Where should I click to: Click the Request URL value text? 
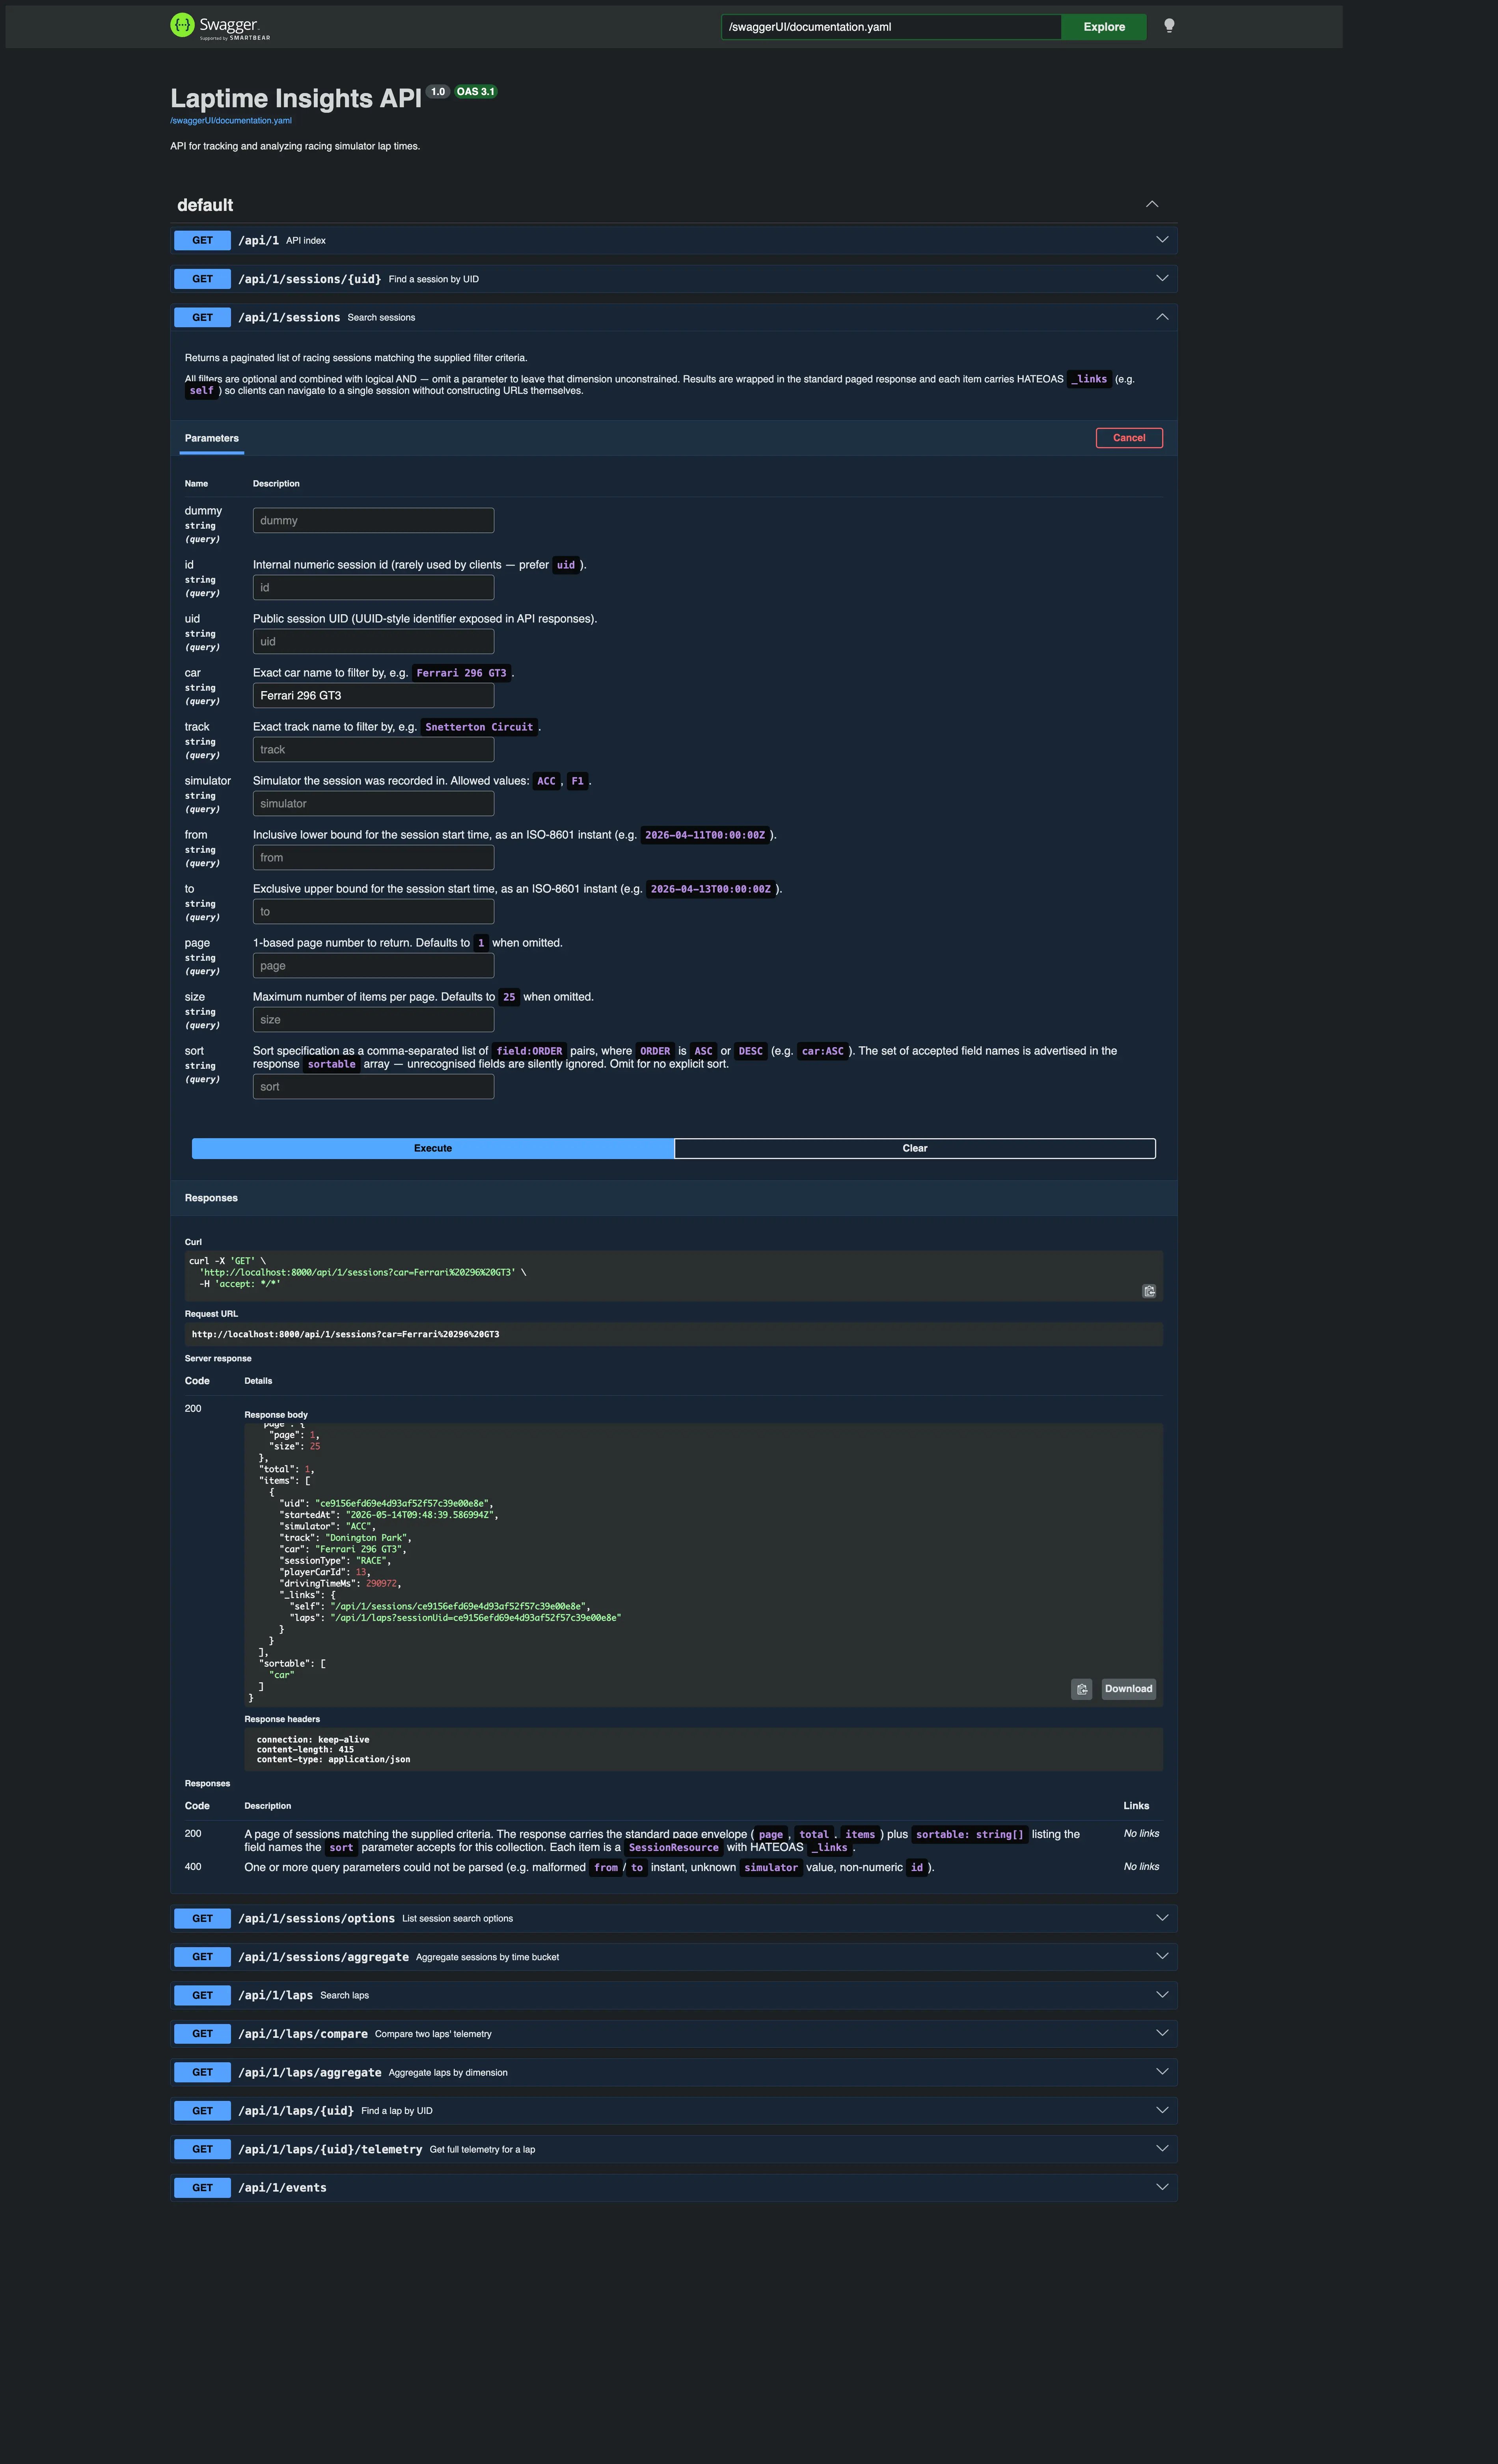click(345, 1334)
